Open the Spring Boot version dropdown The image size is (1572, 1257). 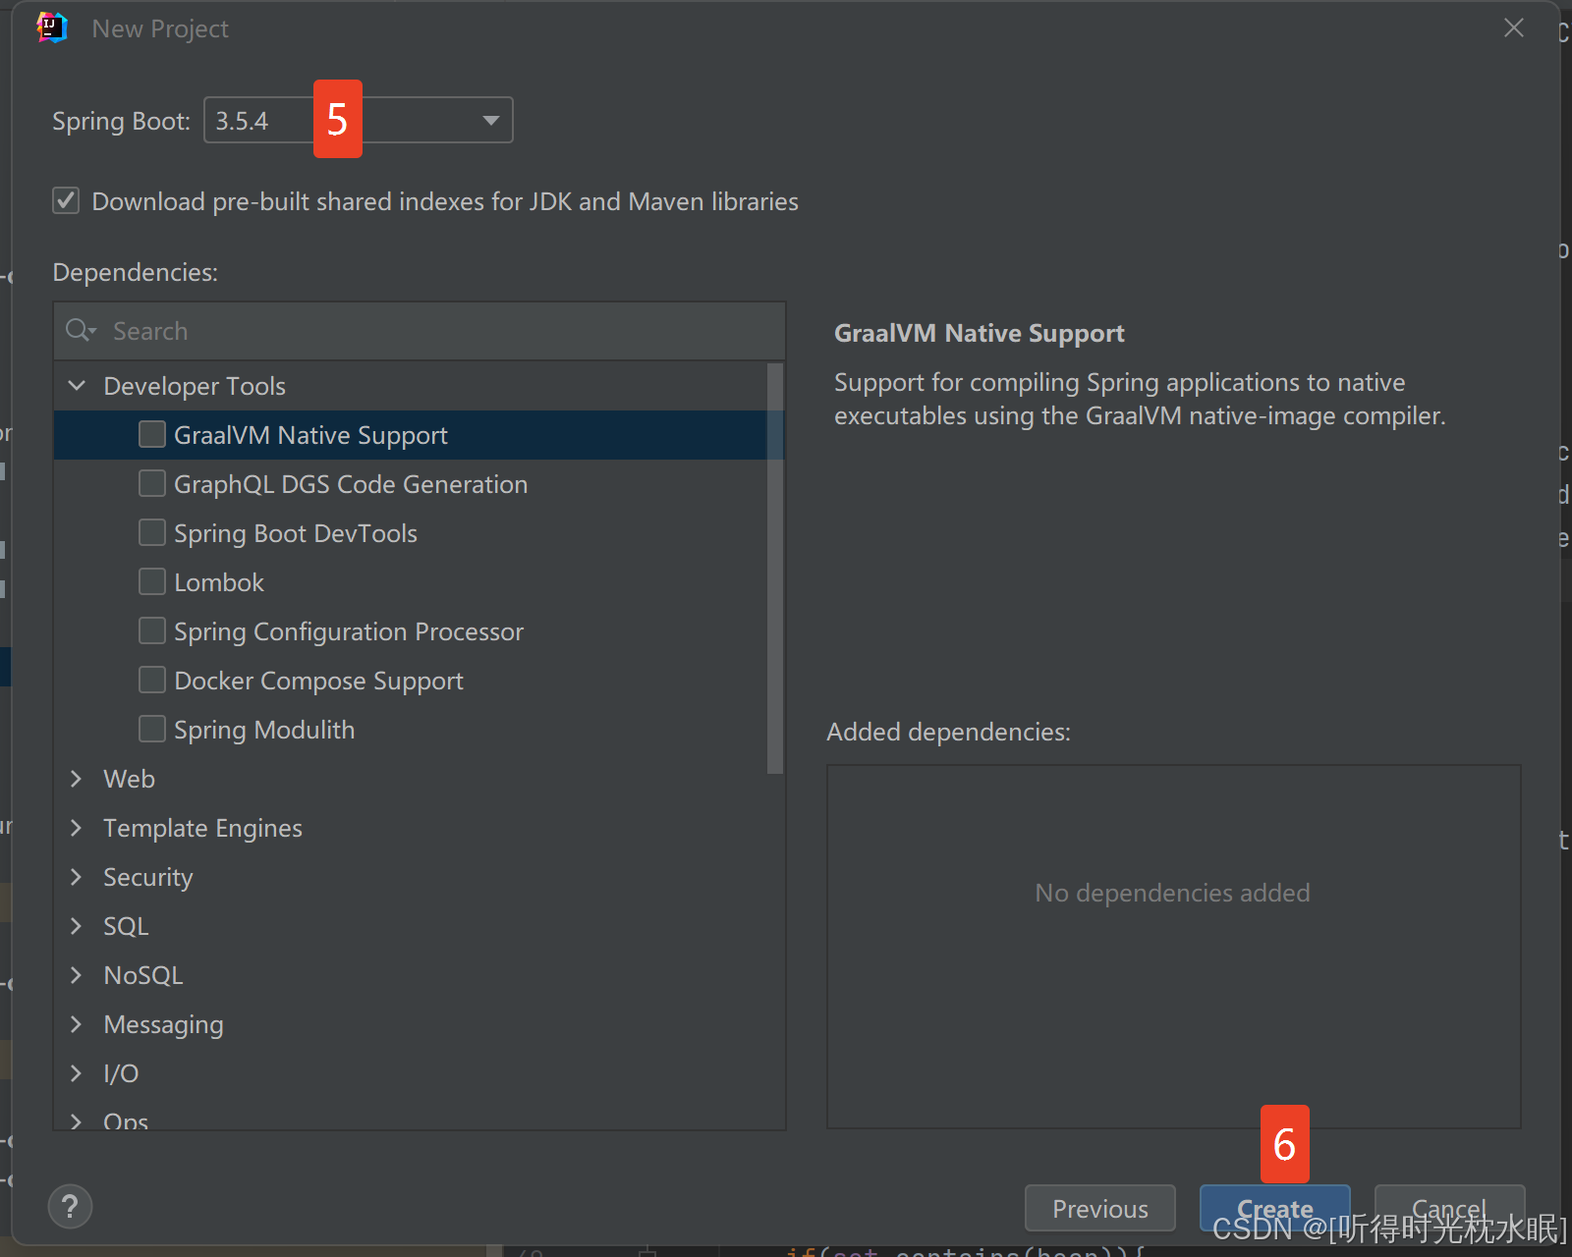click(359, 120)
